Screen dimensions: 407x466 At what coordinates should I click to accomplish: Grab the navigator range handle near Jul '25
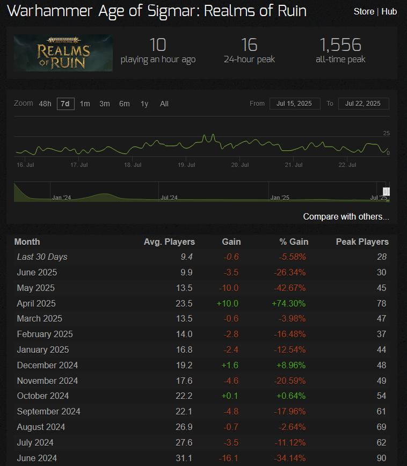[386, 191]
